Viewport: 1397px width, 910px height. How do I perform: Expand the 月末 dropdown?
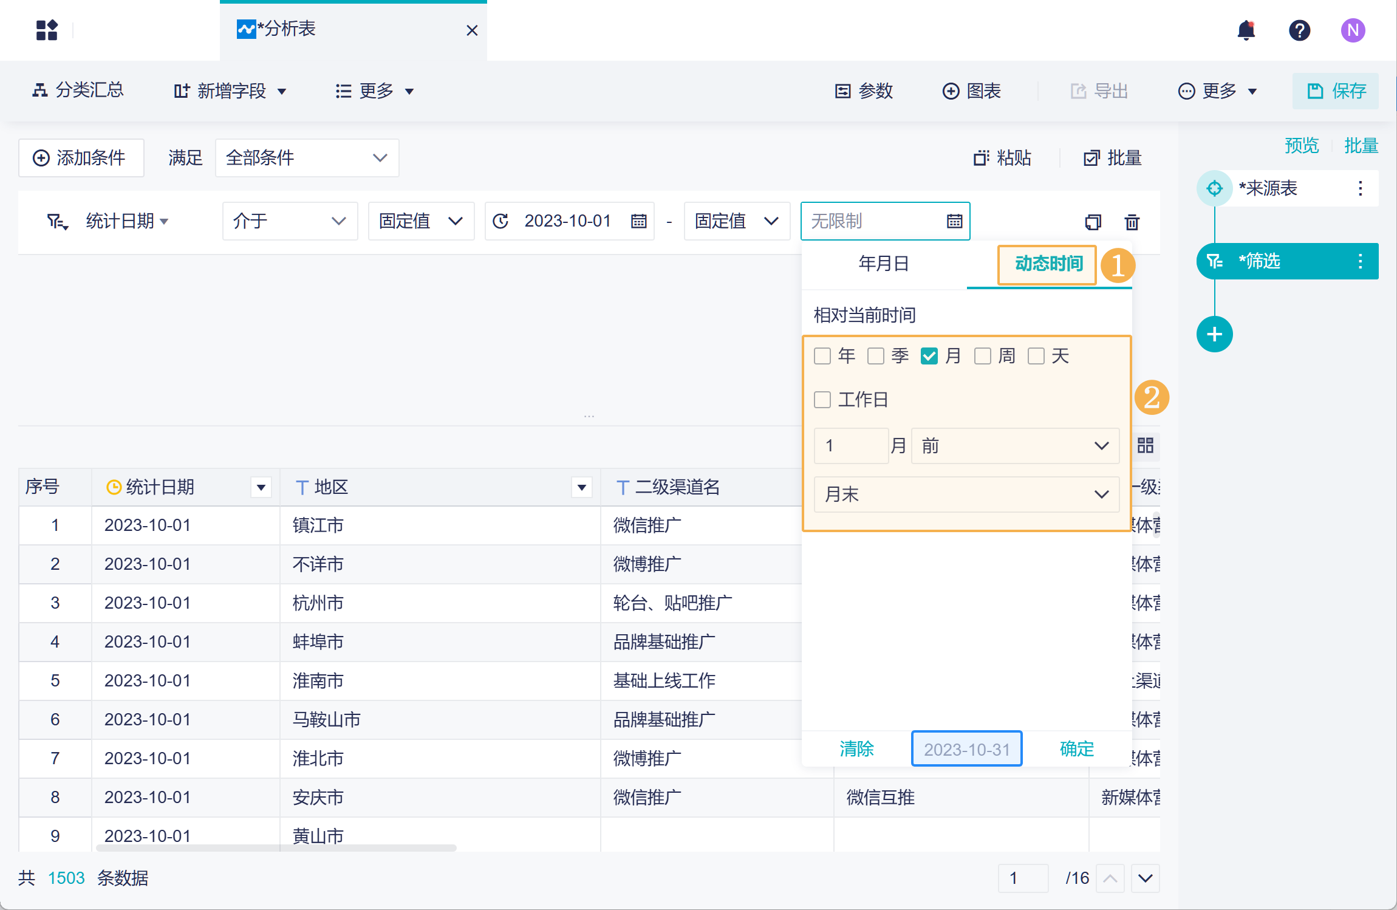[966, 494]
